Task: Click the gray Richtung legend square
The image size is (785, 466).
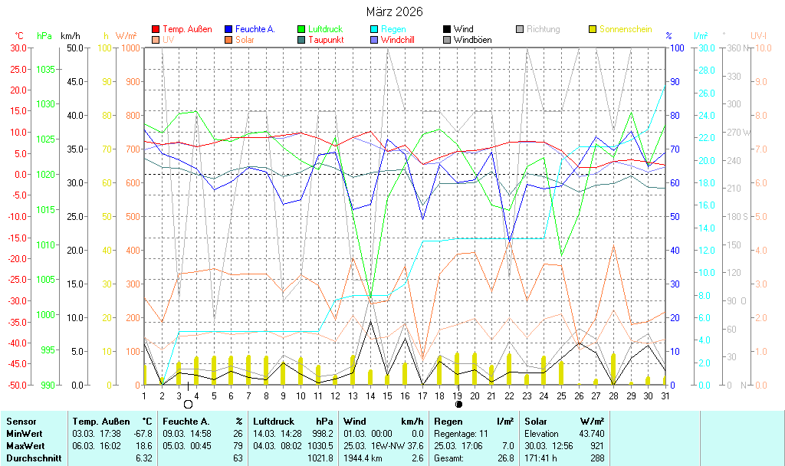Action: click(x=520, y=29)
